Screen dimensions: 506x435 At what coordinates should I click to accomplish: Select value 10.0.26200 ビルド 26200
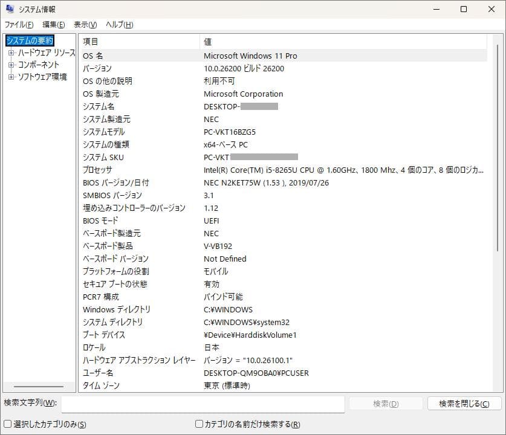244,69
